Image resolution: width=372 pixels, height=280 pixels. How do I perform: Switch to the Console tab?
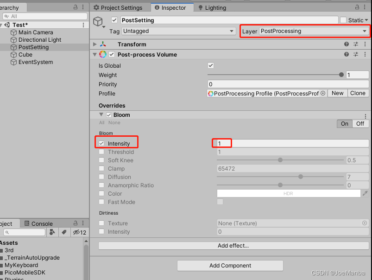(43, 223)
